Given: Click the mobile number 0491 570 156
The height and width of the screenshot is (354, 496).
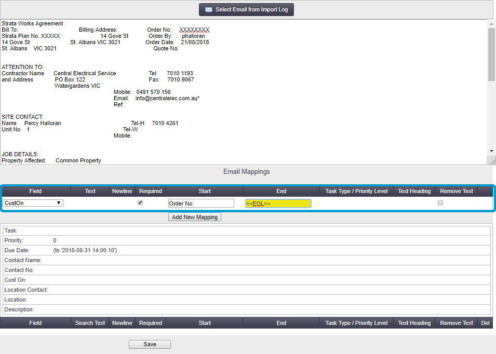Looking at the screenshot, I should point(153,92).
